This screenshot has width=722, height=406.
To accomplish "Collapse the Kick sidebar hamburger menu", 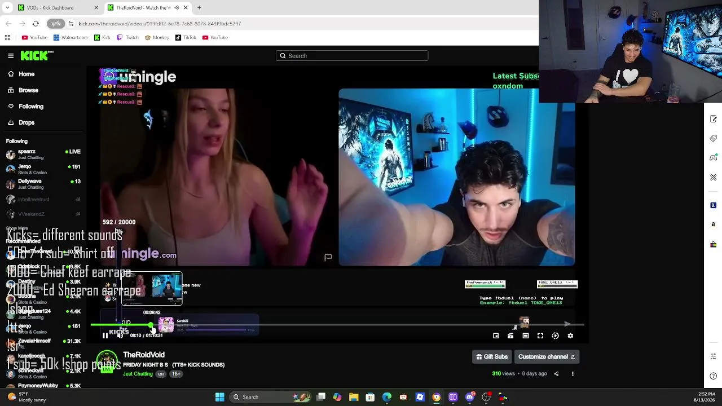I will pos(11,55).
